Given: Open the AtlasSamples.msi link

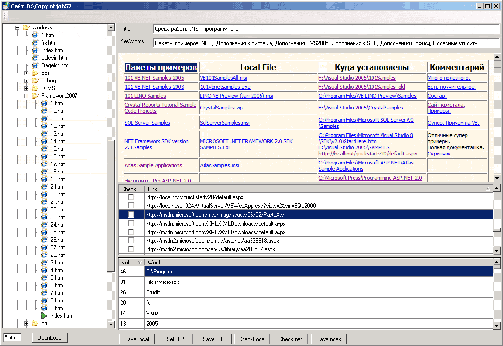Looking at the screenshot, I should 219,165.
